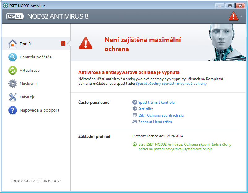Image resolution: width=248 pixels, height=193 pixels.
Task: Click the red warning triangle in the header bar
Action: click(233, 16)
